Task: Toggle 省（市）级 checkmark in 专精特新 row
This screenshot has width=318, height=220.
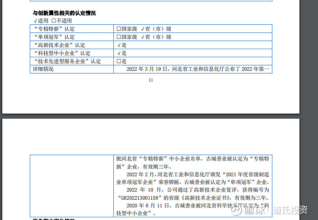Action: (143, 29)
